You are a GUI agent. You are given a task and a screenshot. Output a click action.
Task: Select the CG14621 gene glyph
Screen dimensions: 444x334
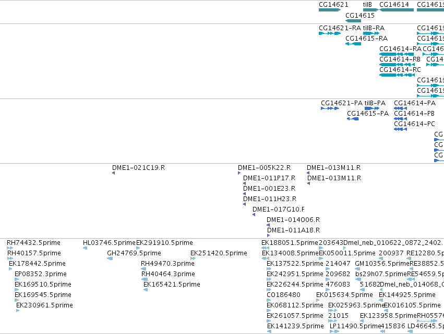coord(330,10)
